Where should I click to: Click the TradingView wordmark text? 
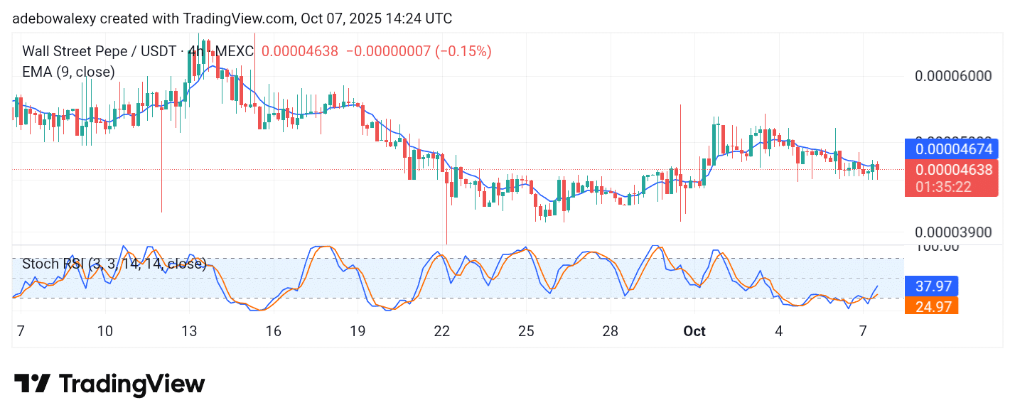click(x=131, y=384)
